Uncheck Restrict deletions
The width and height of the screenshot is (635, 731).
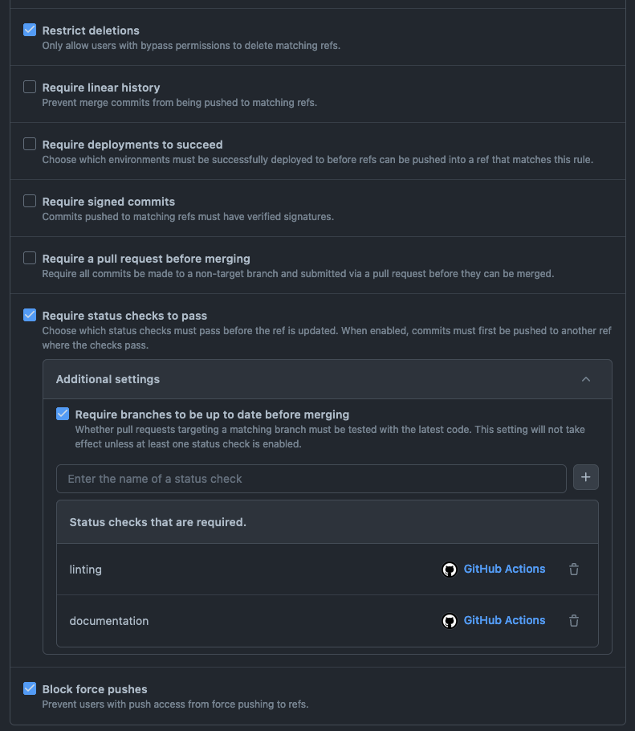pos(30,30)
